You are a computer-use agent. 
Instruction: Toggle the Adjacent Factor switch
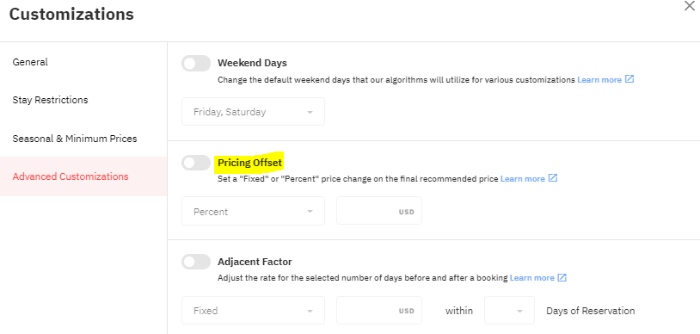[x=196, y=262]
